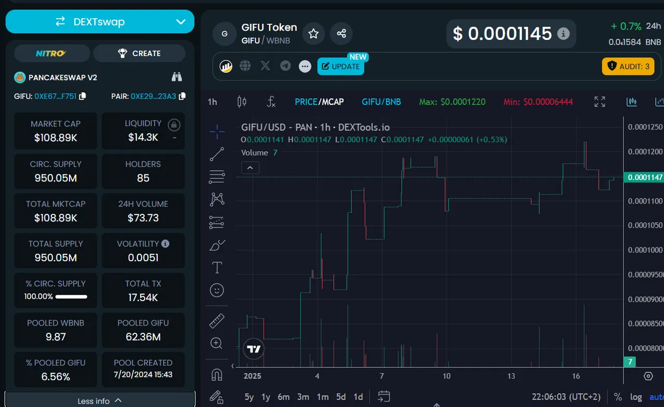Select the Fibonacci retracement tool
This screenshot has width=664, height=407.
(x=217, y=177)
